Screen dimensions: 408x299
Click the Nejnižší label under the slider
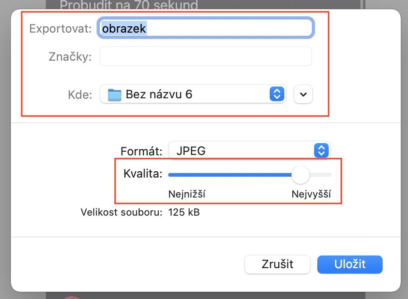187,195
